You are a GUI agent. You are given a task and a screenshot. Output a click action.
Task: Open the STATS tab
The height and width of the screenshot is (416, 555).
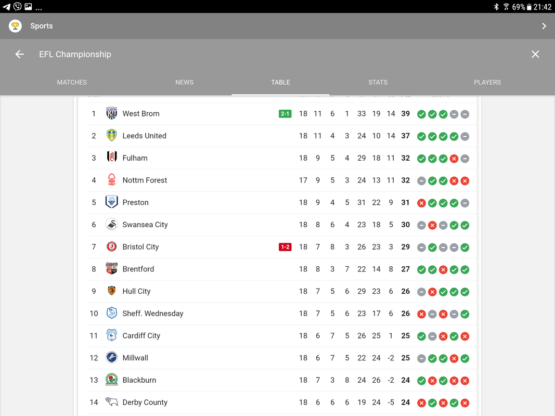point(378,82)
